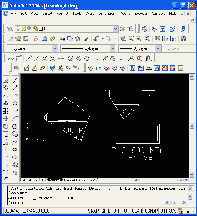Click the Zoom Window icon
The width and height of the screenshot is (197, 216).
coord(139,39)
